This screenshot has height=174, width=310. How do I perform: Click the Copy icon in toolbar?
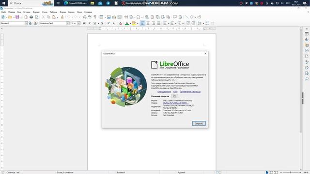click(48, 17)
